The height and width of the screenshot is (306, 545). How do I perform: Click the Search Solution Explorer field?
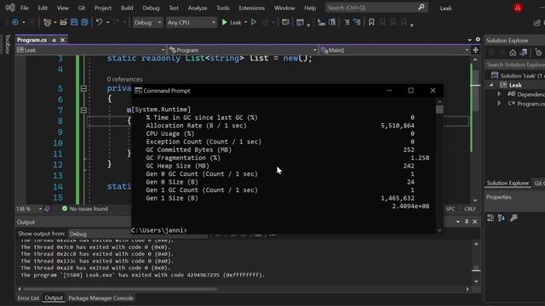(x=514, y=65)
